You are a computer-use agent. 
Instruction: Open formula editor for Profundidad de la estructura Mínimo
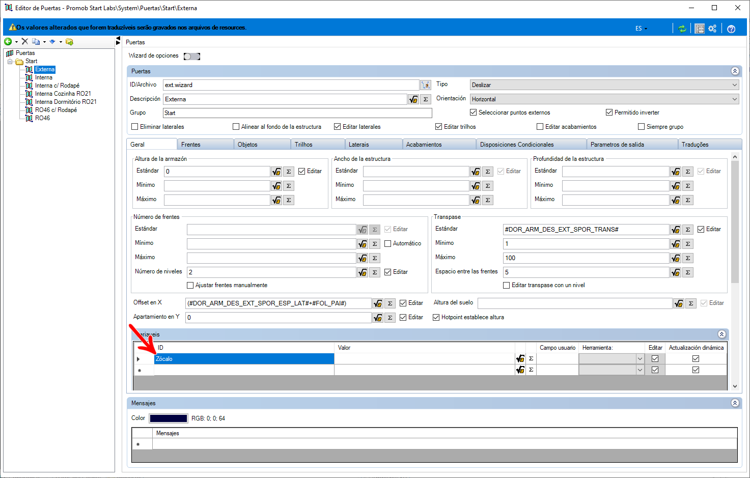[675, 186]
